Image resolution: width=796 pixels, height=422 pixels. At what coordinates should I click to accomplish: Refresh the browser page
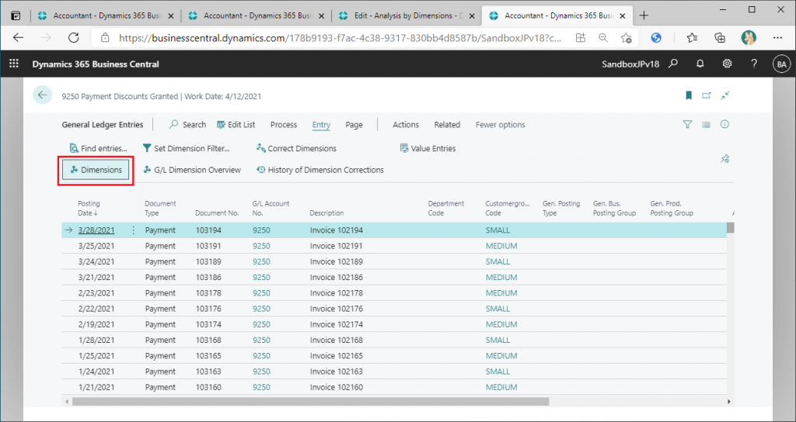click(x=74, y=37)
